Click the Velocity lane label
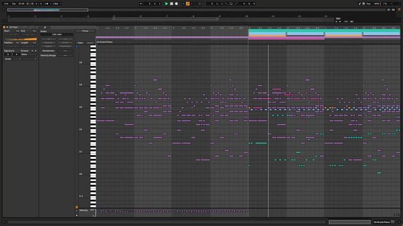This screenshot has height=226, width=403. (x=84, y=210)
